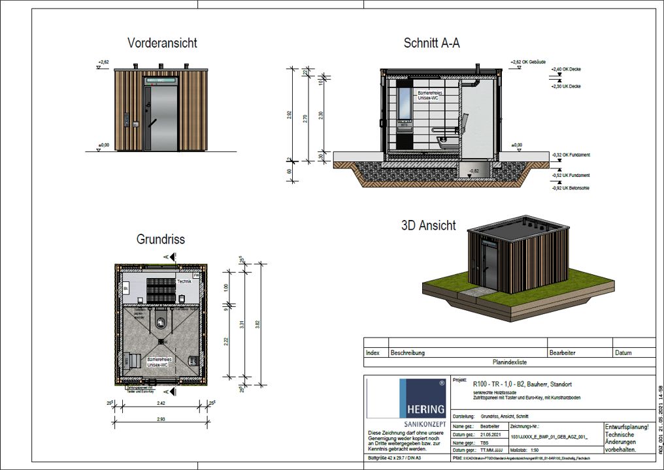Click the lower section arrow A marker
664x470 pixels.
[172, 392]
